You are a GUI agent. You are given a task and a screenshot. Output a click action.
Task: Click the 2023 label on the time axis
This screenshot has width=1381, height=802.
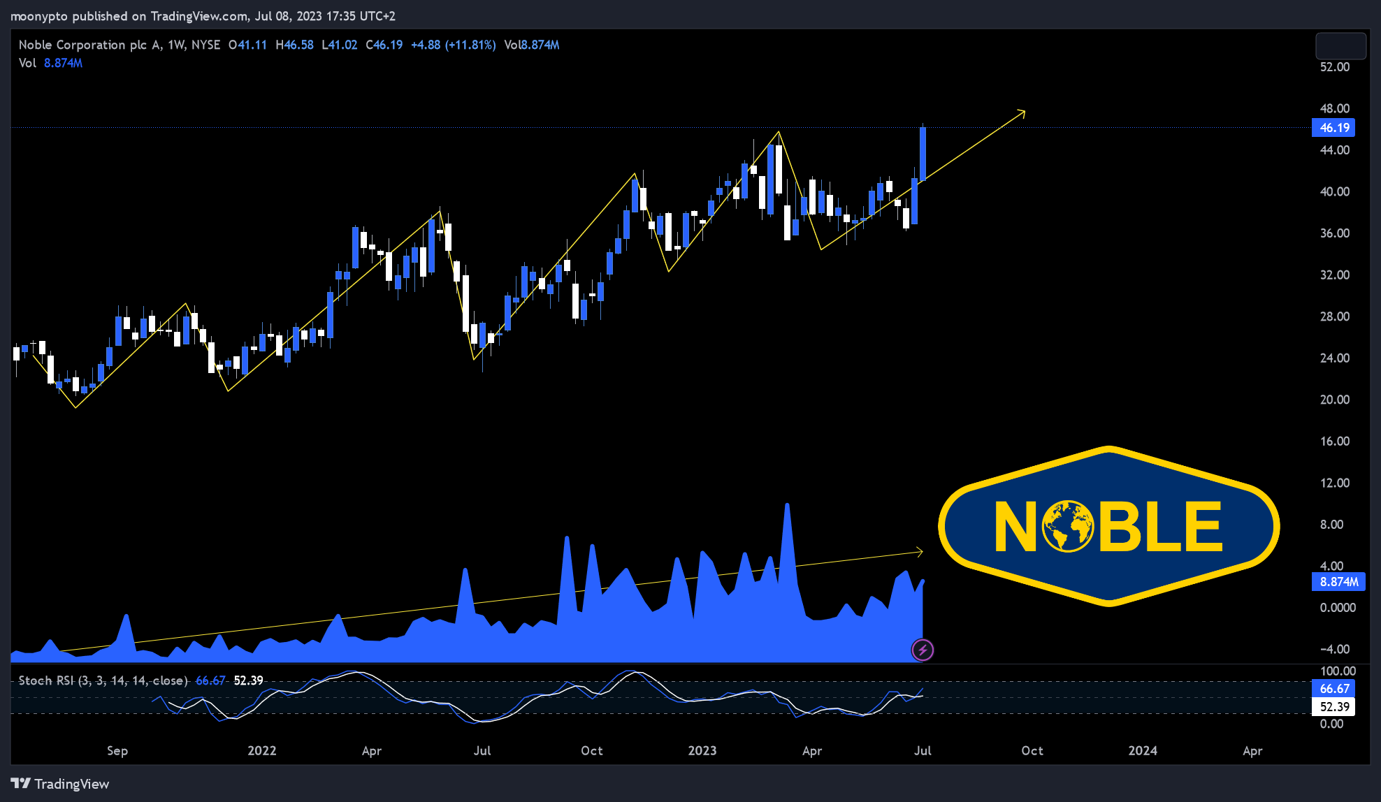click(702, 750)
